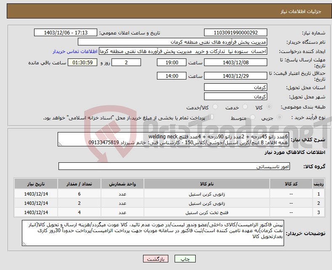Click unit عدد in row 2
This screenshot has height=270, width=332.
tap(122, 204)
